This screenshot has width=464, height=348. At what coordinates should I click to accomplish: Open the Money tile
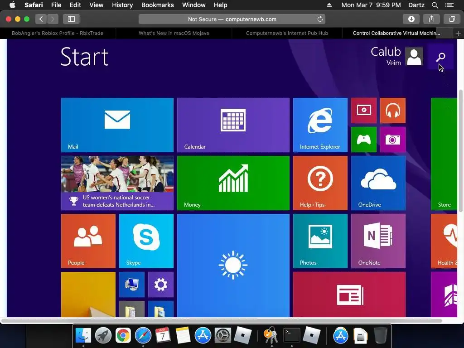(233, 183)
